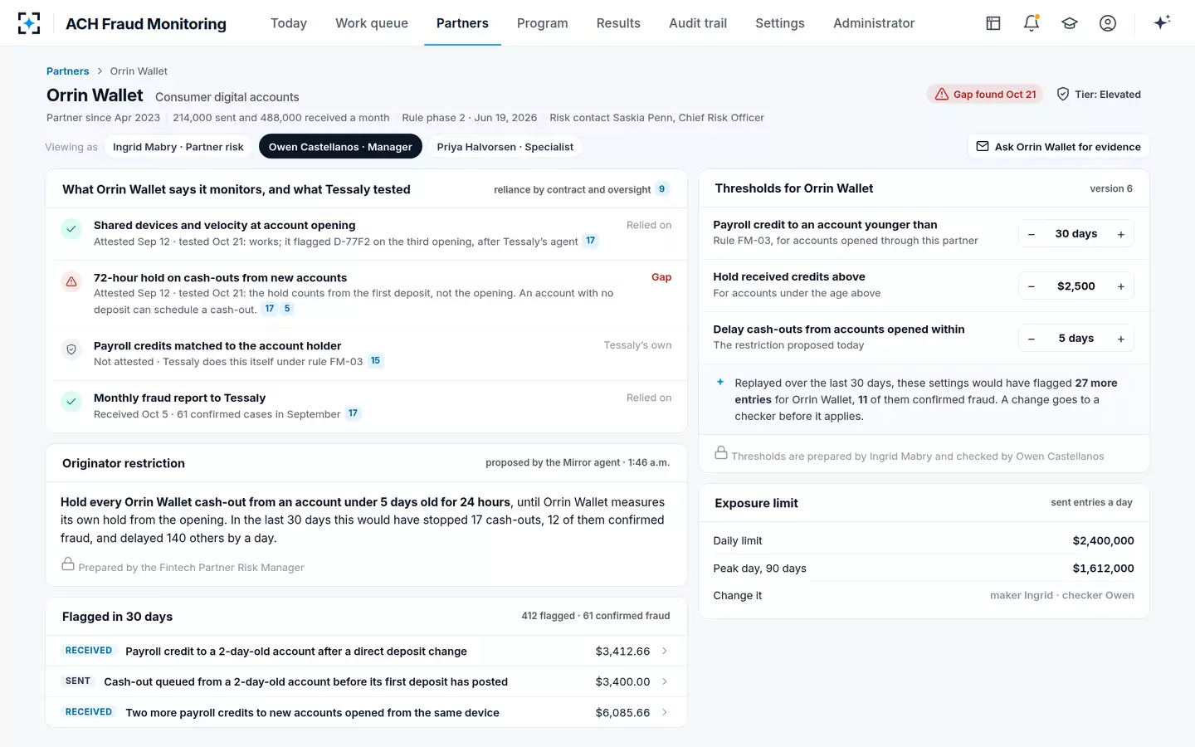This screenshot has height=747, width=1195.
Task: Open citation 5 on the 72-hour hold row
Action: click(287, 309)
